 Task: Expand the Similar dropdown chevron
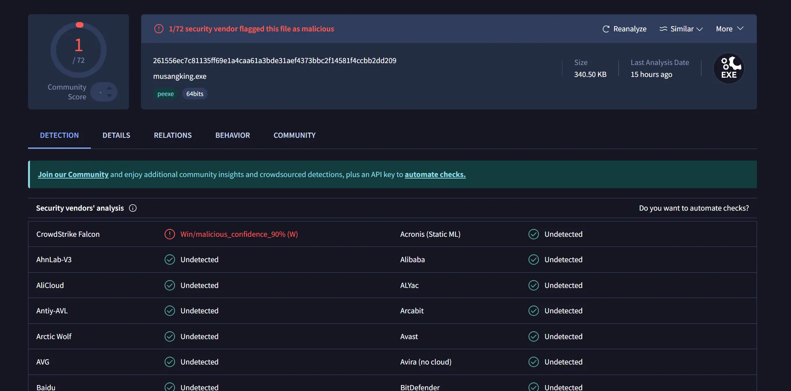[699, 29]
